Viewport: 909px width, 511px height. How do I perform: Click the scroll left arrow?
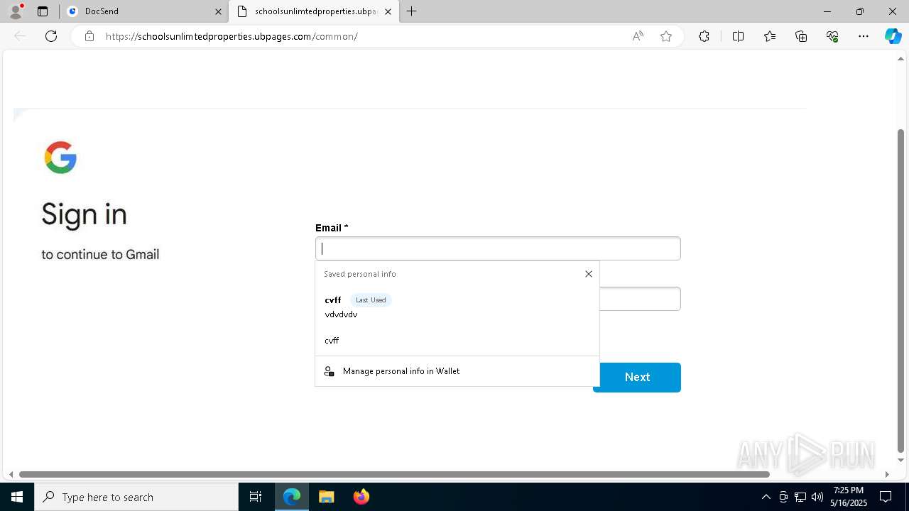(x=10, y=474)
